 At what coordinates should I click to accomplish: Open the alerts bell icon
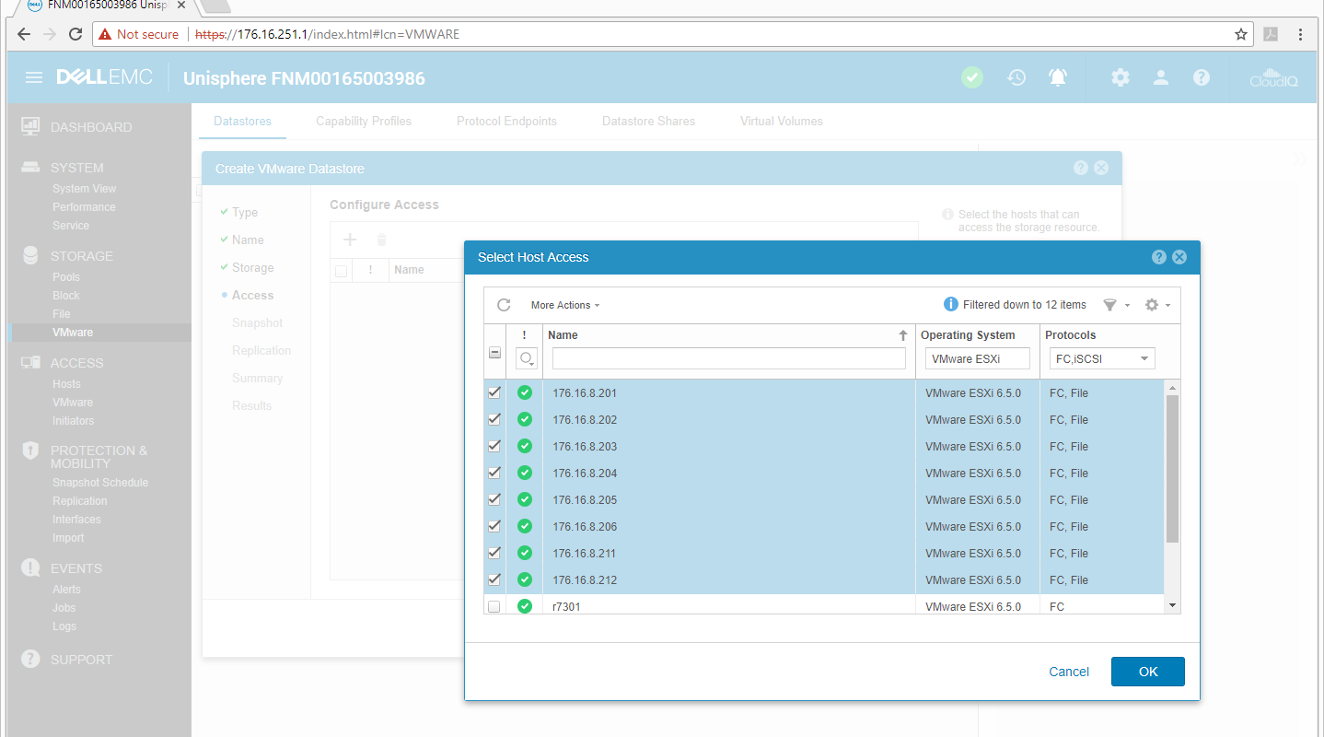click(1058, 77)
